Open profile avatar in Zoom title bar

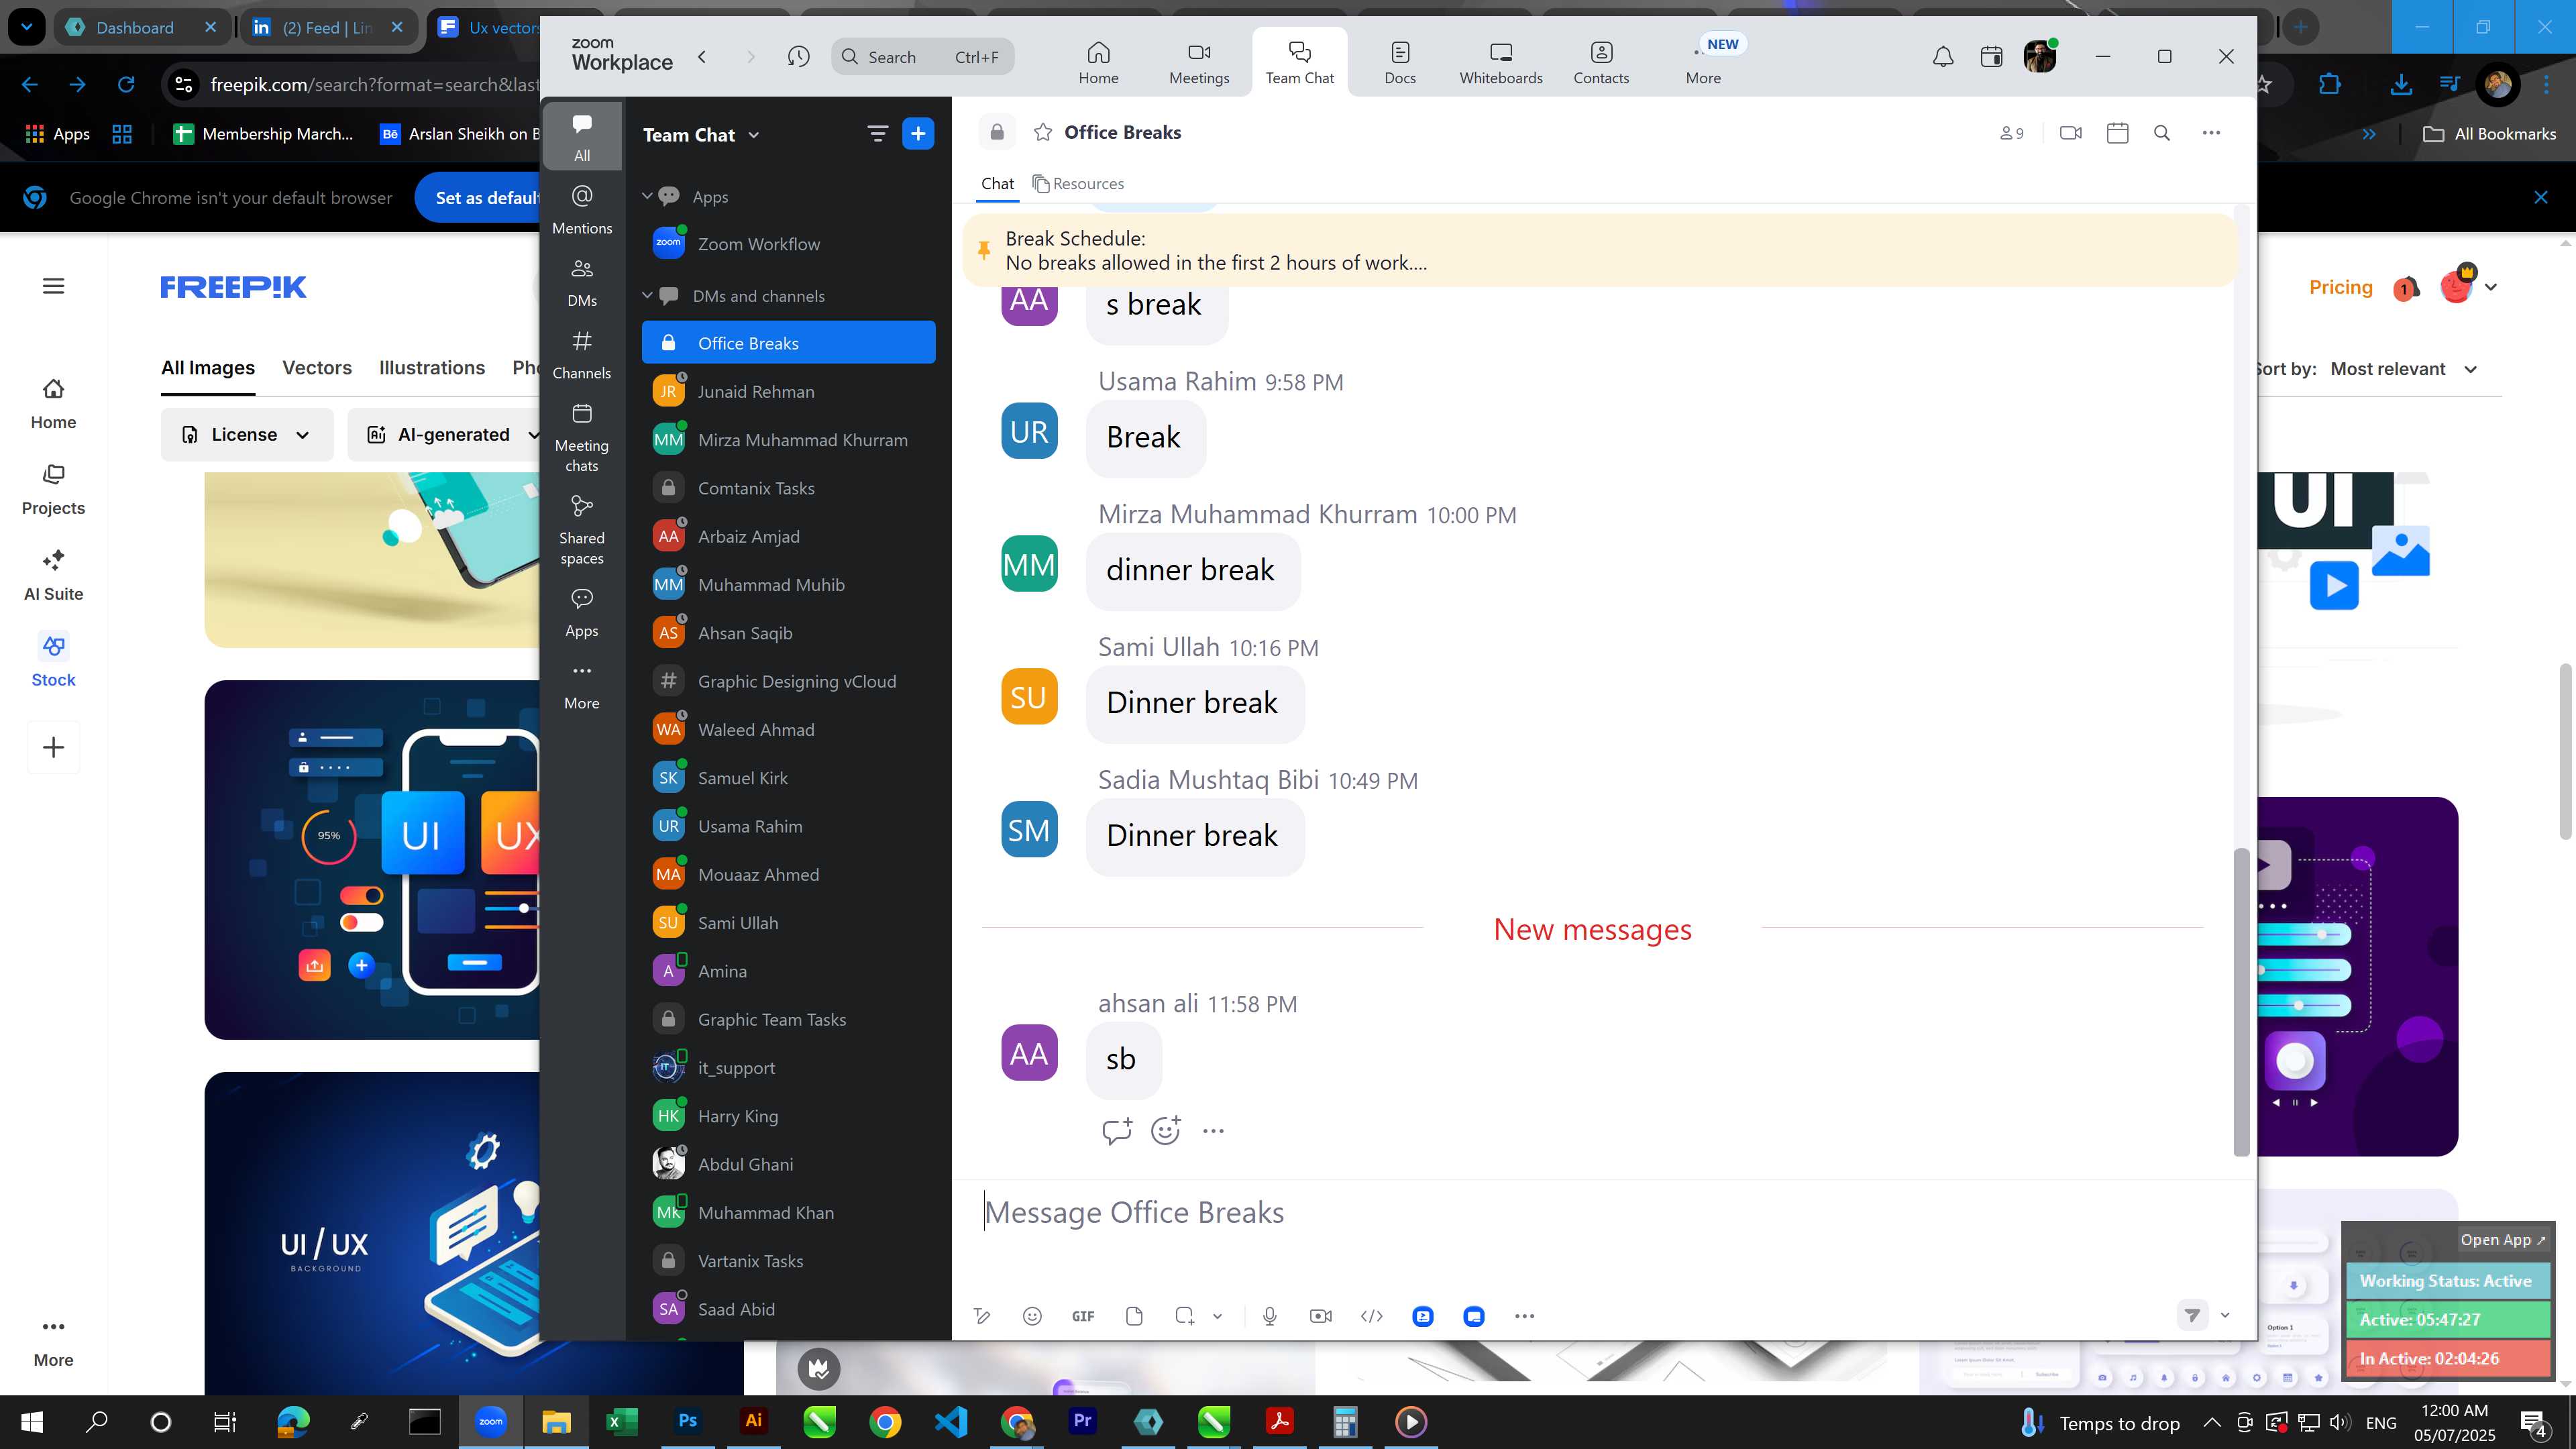pos(2039,57)
